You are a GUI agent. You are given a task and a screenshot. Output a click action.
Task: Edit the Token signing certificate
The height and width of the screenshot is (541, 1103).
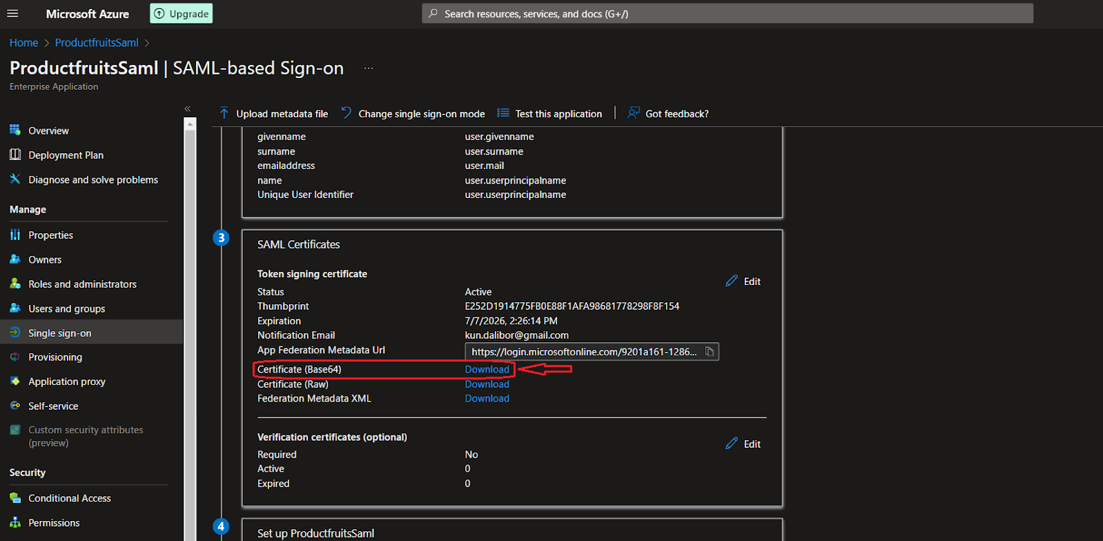[x=752, y=282]
